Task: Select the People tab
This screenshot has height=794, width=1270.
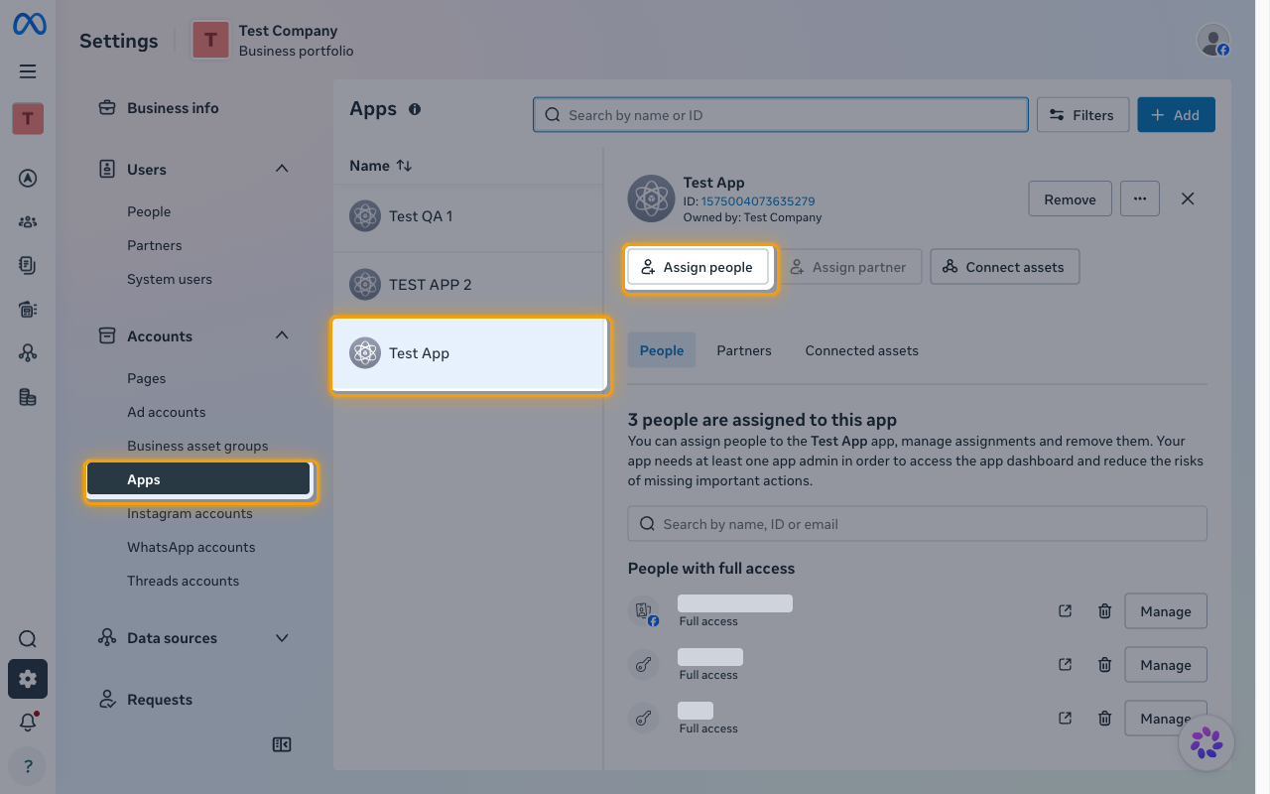Action: click(x=662, y=350)
